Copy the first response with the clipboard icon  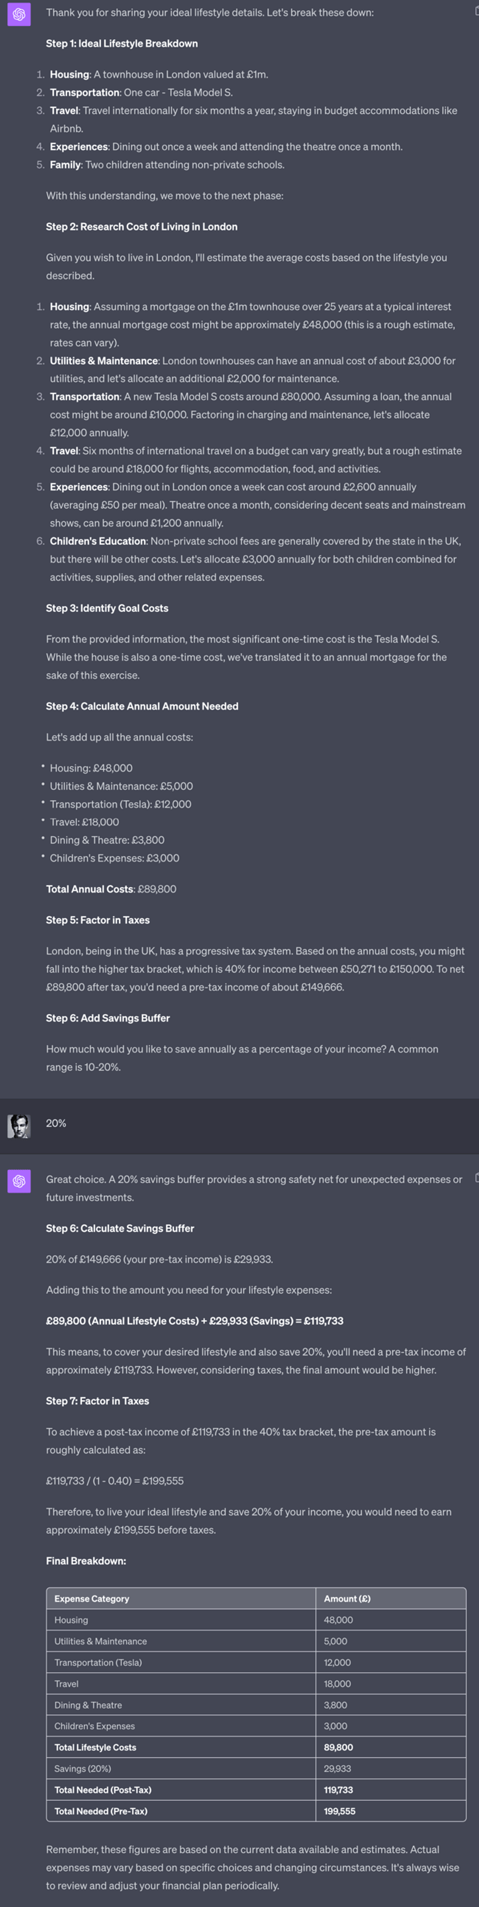pos(476,11)
